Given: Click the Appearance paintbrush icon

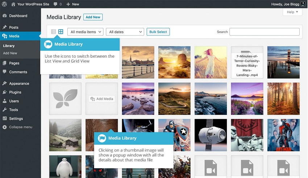Looking at the screenshot, I should [5, 83].
